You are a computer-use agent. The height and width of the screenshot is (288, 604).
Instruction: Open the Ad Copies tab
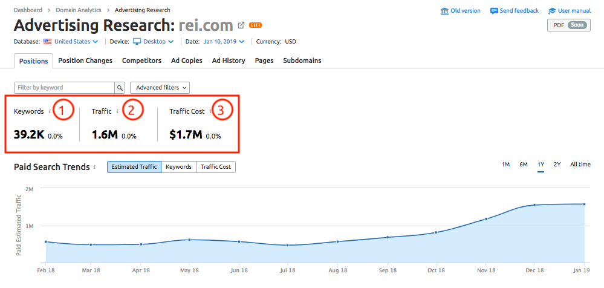186,61
